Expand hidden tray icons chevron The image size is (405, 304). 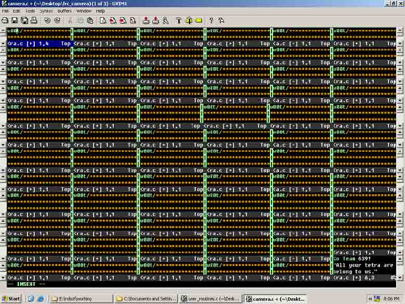coord(370,299)
